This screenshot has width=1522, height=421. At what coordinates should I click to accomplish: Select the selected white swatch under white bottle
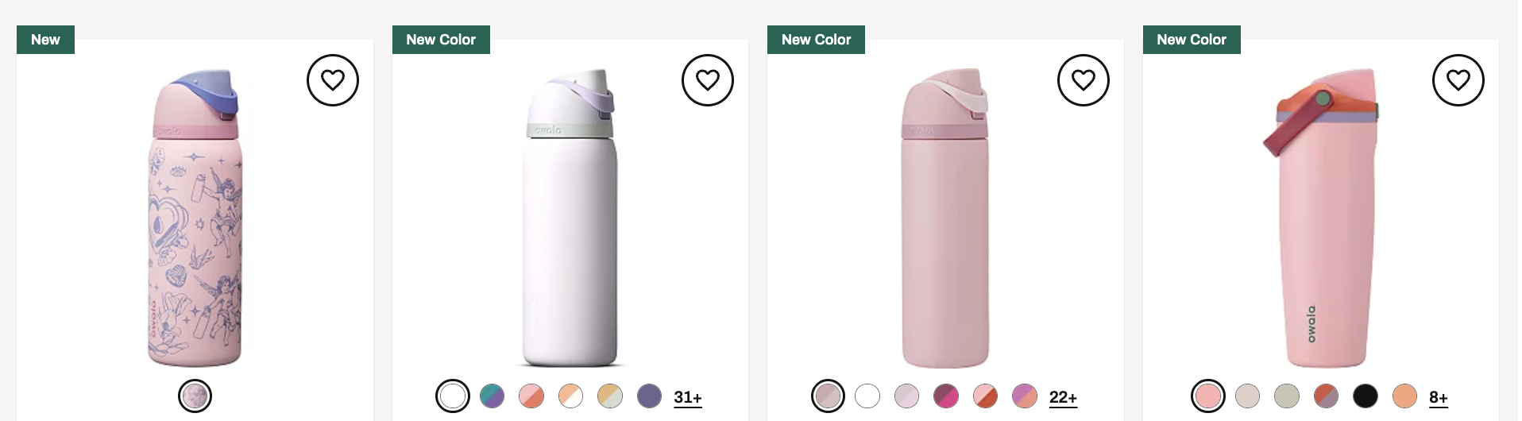[x=453, y=396]
